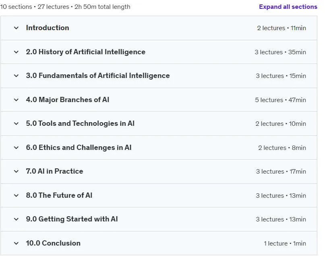Toggle chevron for Tools and Technologies in AI
The height and width of the screenshot is (256, 325).
(16, 124)
